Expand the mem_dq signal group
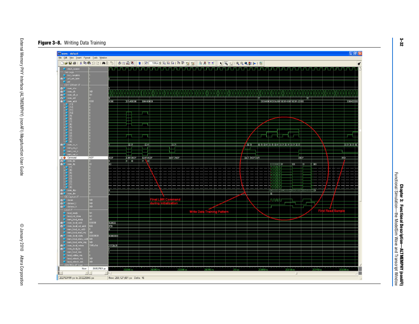 [61, 164]
